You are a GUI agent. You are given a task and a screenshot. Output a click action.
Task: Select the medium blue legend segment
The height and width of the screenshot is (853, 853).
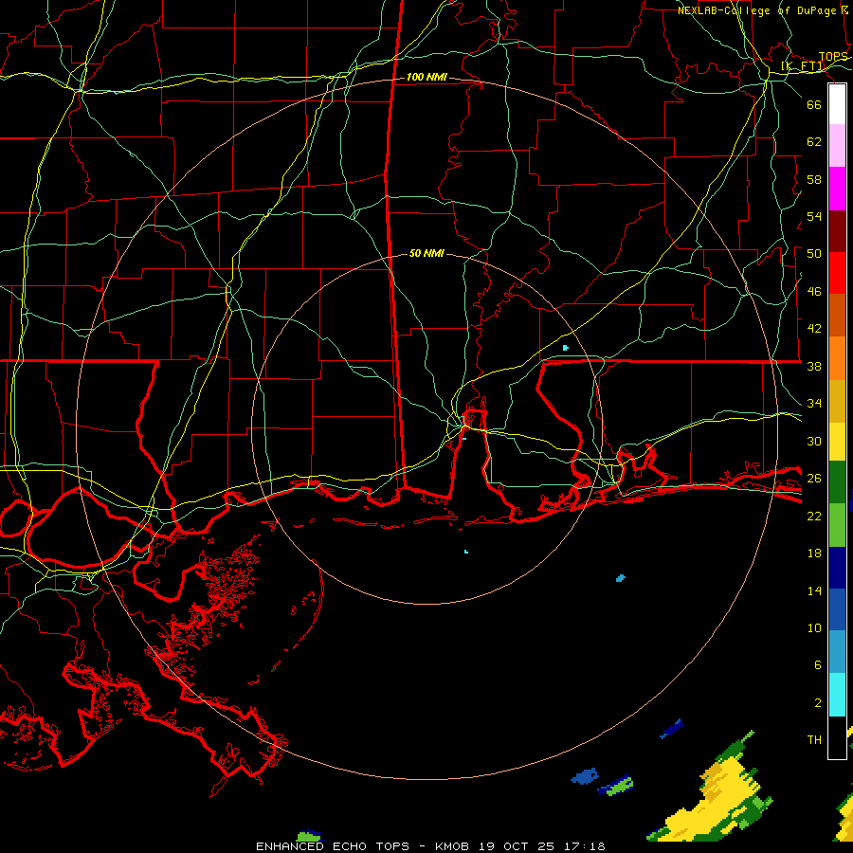tap(837, 609)
